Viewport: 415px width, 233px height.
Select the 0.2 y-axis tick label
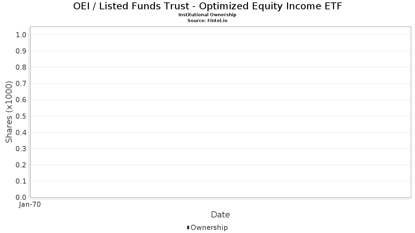coord(21,165)
